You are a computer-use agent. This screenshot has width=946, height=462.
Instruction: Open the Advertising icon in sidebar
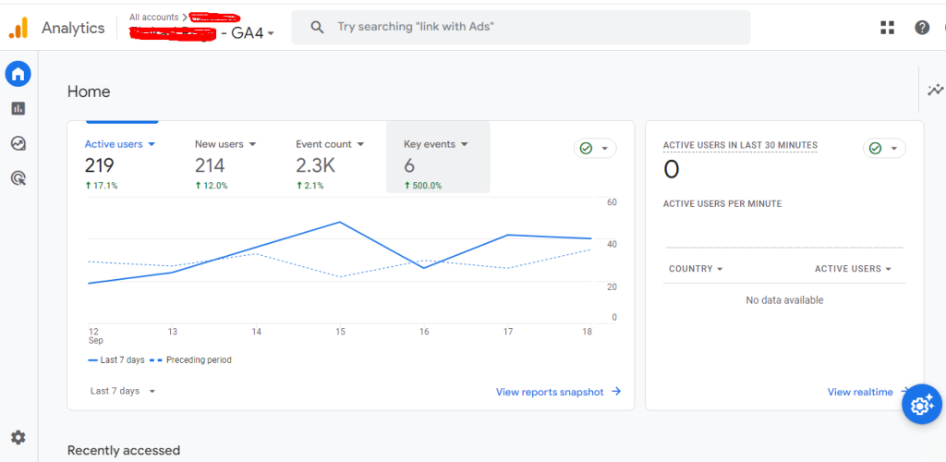[18, 178]
